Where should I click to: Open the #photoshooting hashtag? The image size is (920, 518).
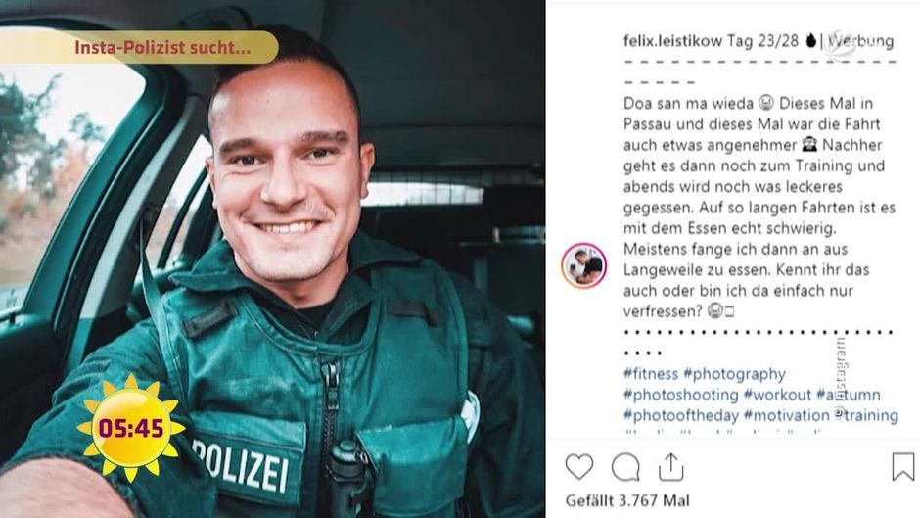click(680, 395)
